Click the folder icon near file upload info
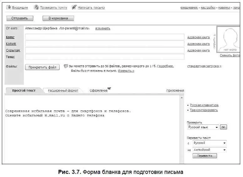 [66, 66]
